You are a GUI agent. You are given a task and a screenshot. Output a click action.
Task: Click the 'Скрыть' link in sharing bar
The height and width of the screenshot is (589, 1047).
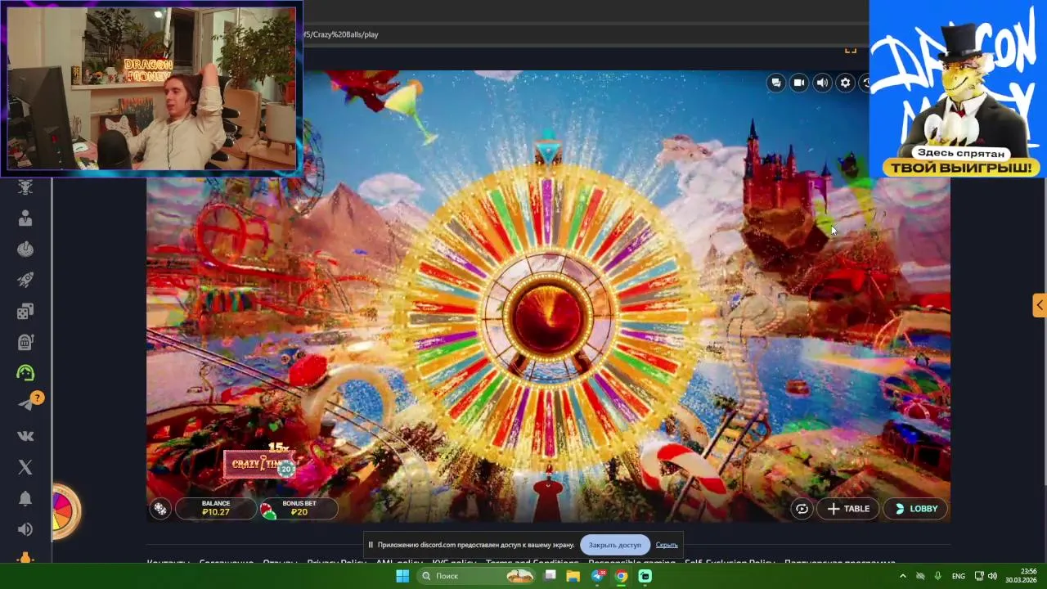(x=667, y=545)
